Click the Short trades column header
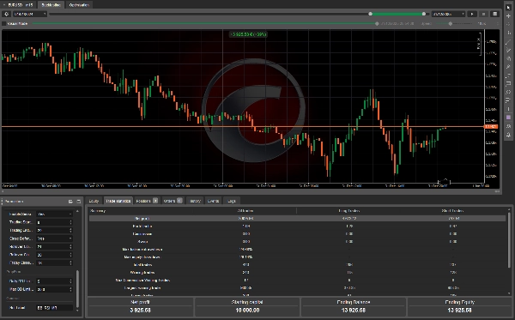This screenshot has width=515, height=320. pos(452,211)
